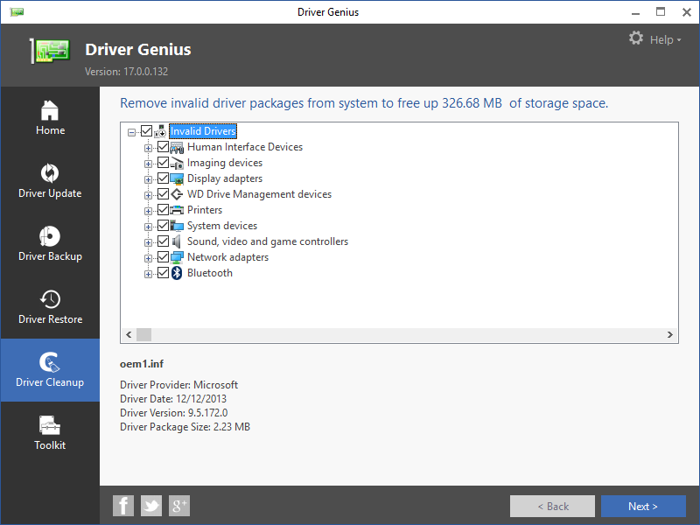This screenshot has height=525, width=700.
Task: Open the Toolkit icon
Action: [50, 425]
